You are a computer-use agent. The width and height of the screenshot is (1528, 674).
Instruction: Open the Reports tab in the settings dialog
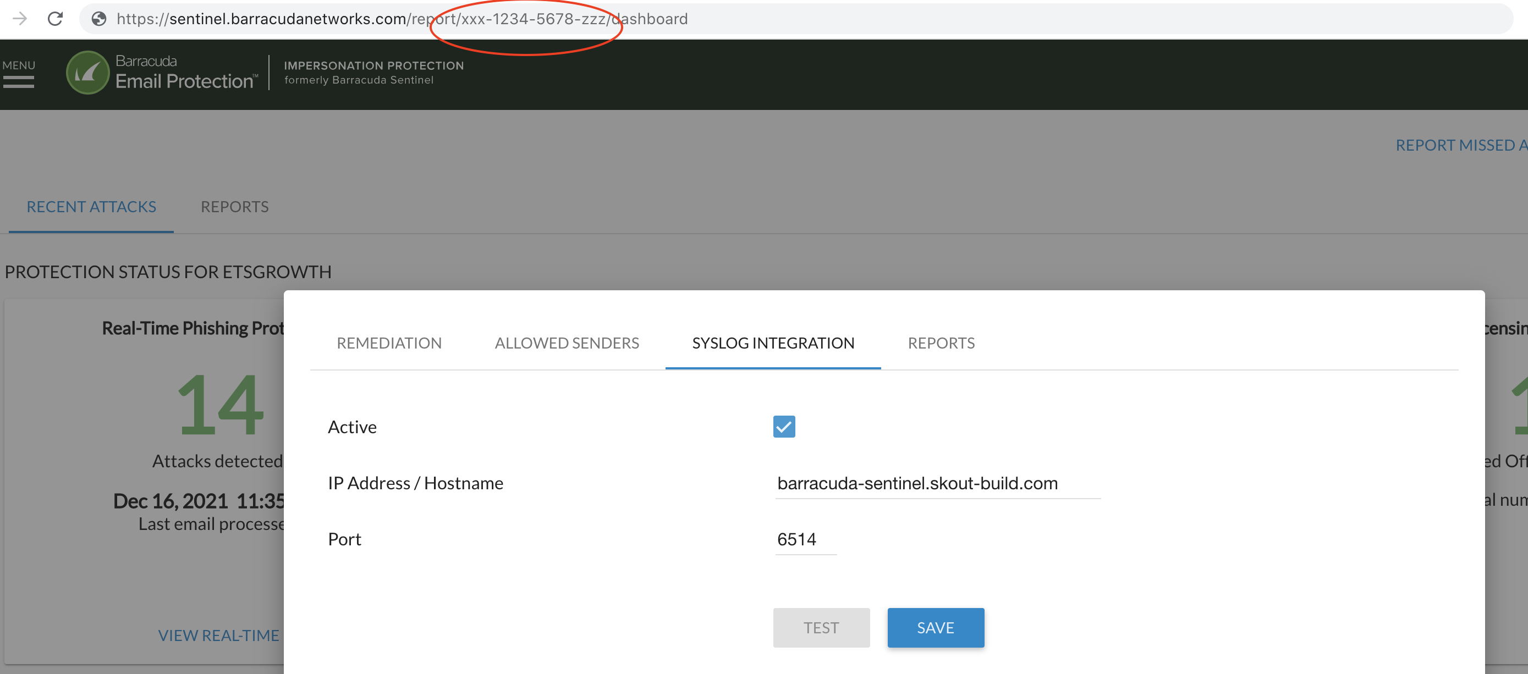pyautogui.click(x=941, y=342)
